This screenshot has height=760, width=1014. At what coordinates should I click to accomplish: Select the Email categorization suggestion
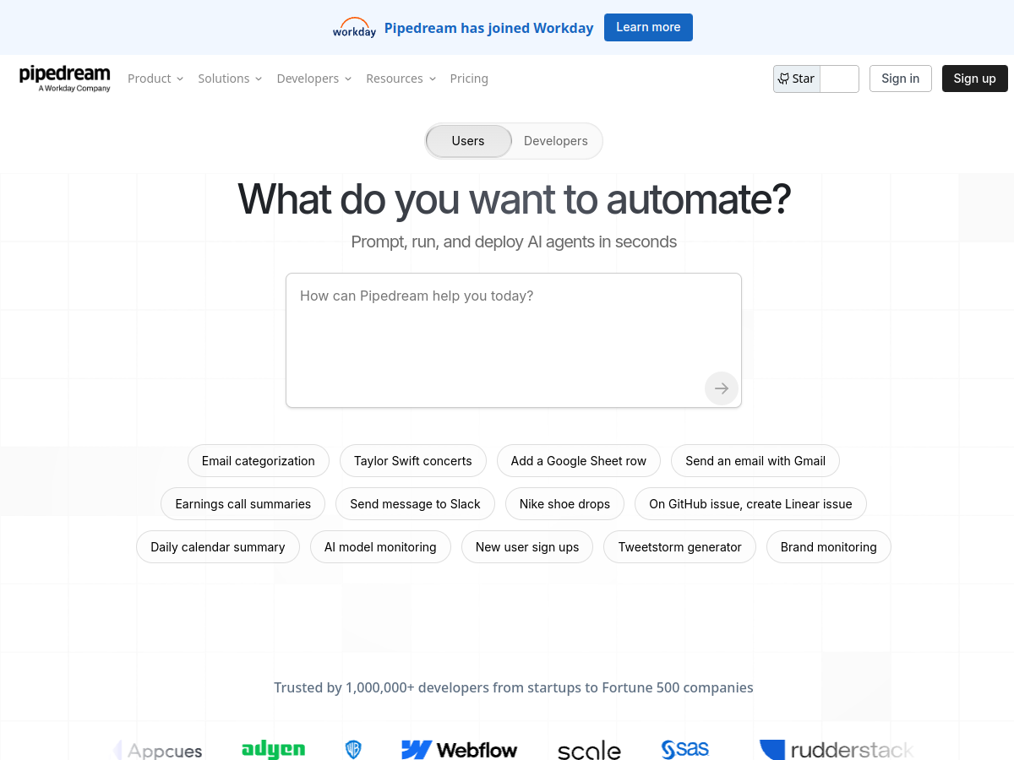258,461
